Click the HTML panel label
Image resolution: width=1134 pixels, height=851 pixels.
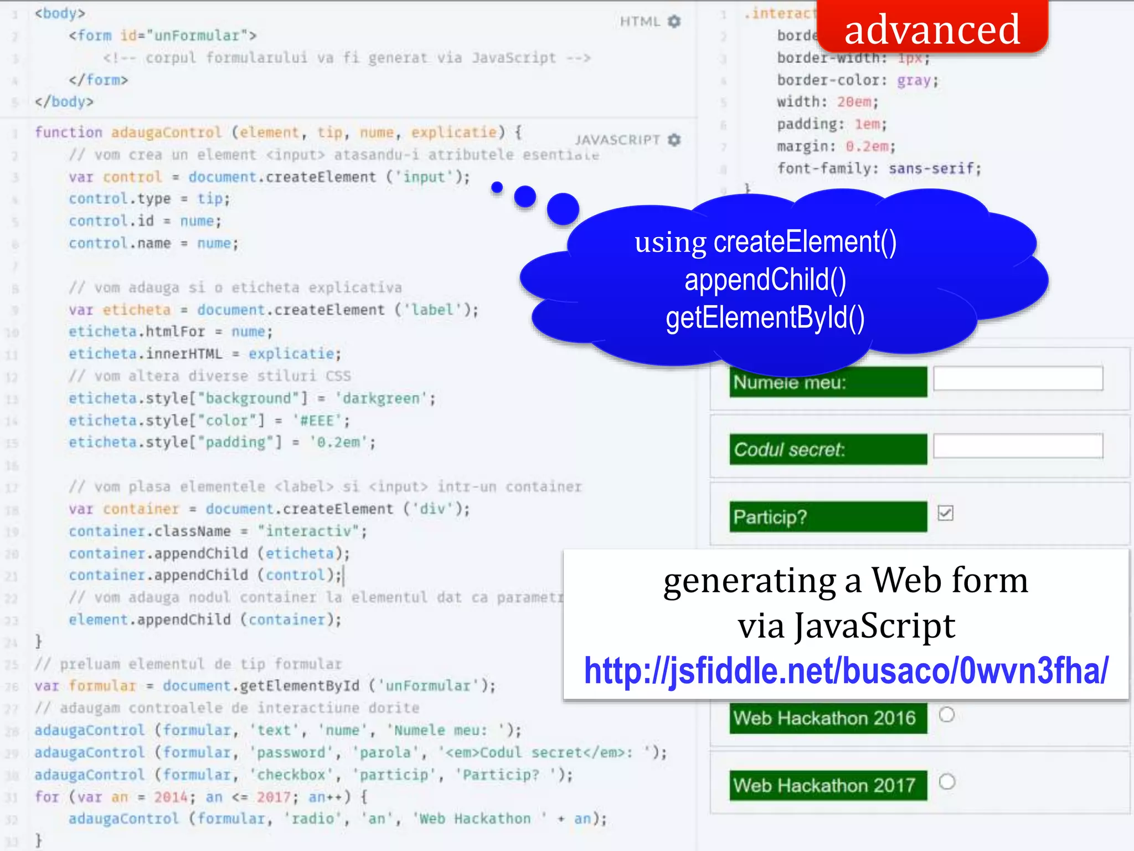pyautogui.click(x=640, y=22)
